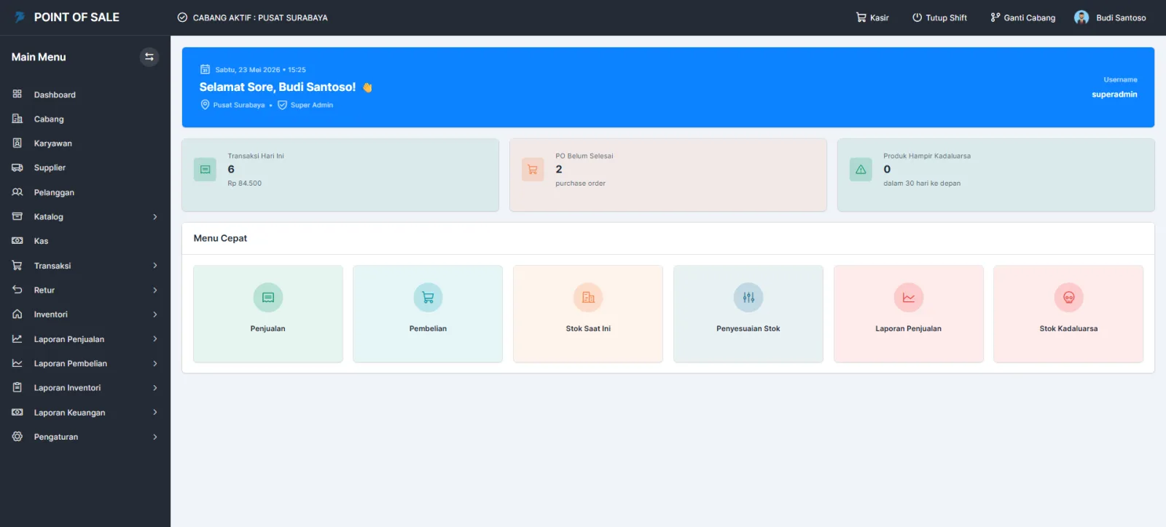Click the Transaksi cart icon in sidebar
Viewport: 1166px width, 527px height.
[17, 266]
